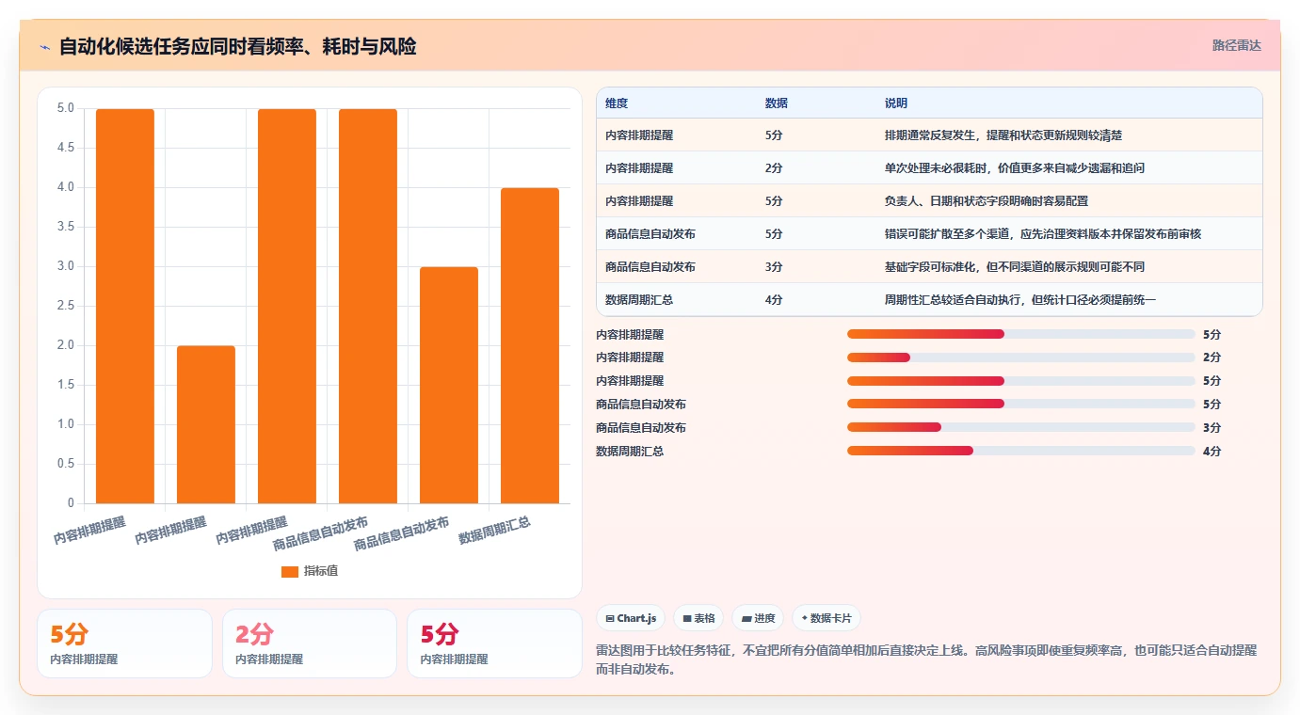The width and height of the screenshot is (1300, 715).
Task: Click the 数据卡片 chip
Action: click(x=827, y=618)
